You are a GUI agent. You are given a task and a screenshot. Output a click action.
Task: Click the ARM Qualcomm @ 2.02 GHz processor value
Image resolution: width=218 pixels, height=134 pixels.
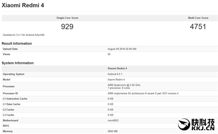124,85
